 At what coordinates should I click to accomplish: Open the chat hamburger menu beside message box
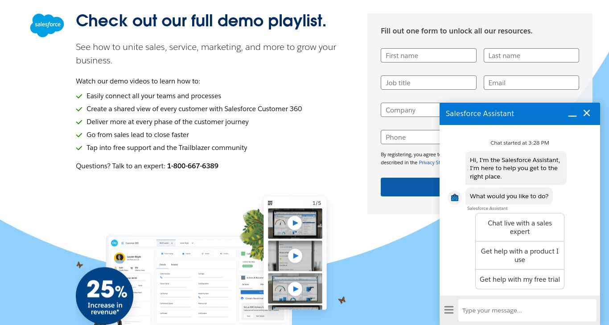click(x=449, y=310)
